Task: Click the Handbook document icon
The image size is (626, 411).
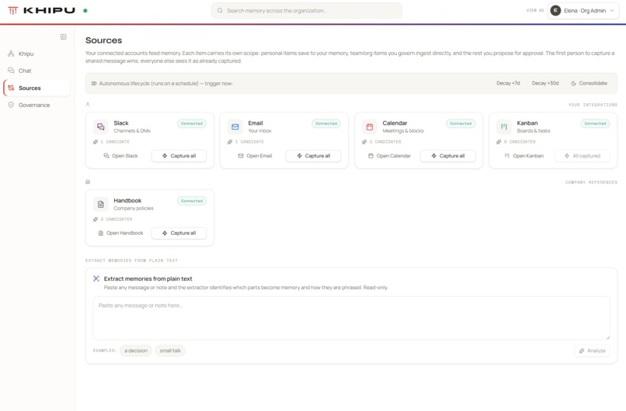Action: pyautogui.click(x=101, y=204)
